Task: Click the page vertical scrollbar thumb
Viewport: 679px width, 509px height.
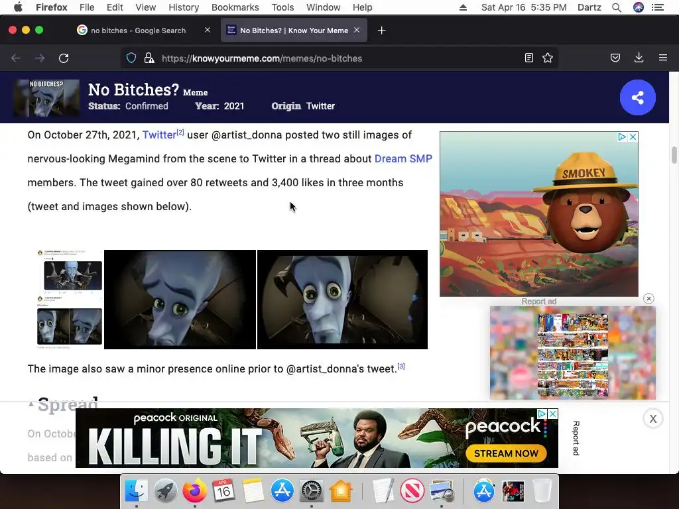Action: pos(674,155)
